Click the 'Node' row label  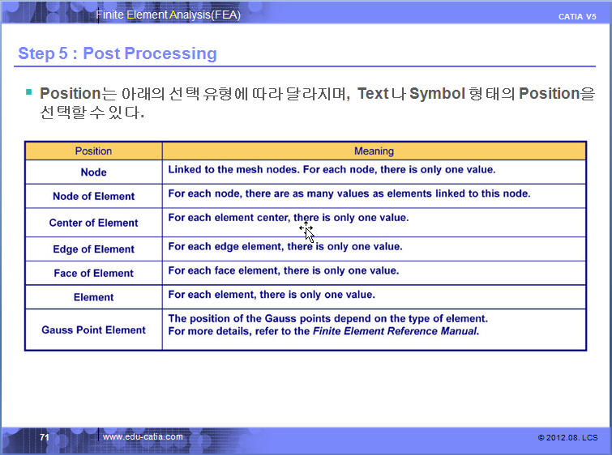(x=93, y=172)
